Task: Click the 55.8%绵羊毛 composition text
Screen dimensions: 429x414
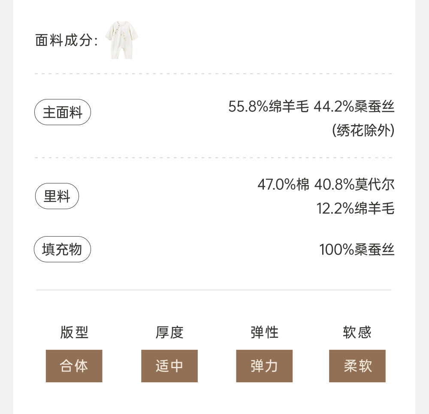Action: [x=268, y=107]
